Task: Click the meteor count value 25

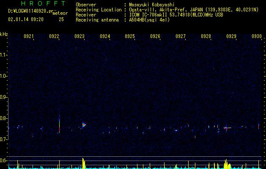Action: tap(61, 19)
